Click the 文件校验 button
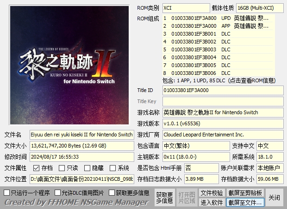The width and height of the screenshot is (287, 209). pos(212,192)
